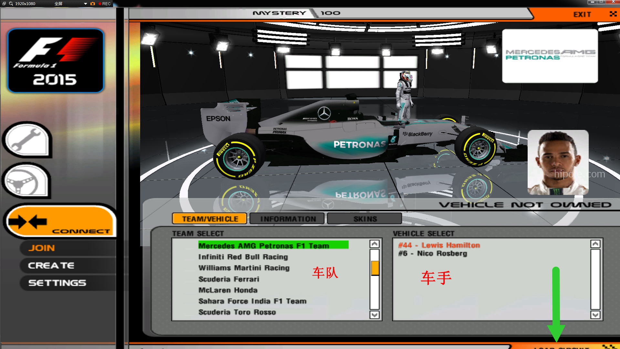Click the 全屏 fullscreen label in recorder bar
Screen dimensions: 620x349
tap(58, 4)
